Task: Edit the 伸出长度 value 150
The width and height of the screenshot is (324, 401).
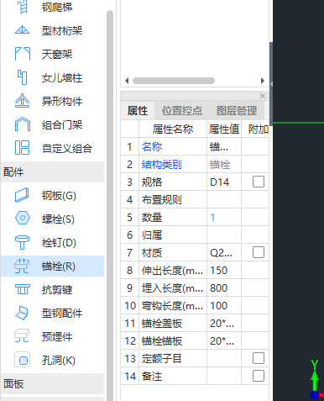Action: [224, 270]
